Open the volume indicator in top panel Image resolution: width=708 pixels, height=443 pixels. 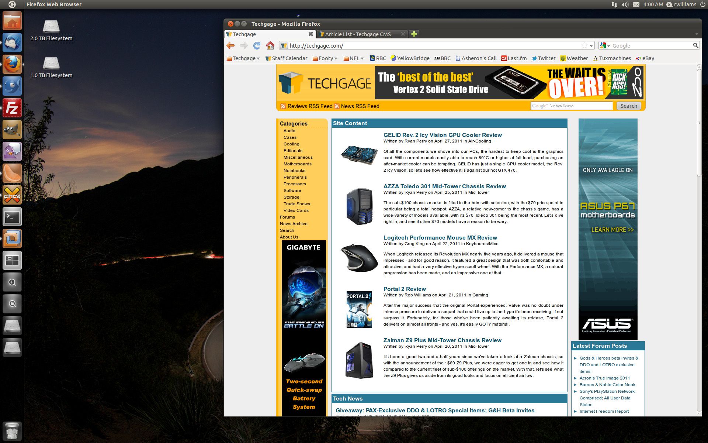(625, 4)
